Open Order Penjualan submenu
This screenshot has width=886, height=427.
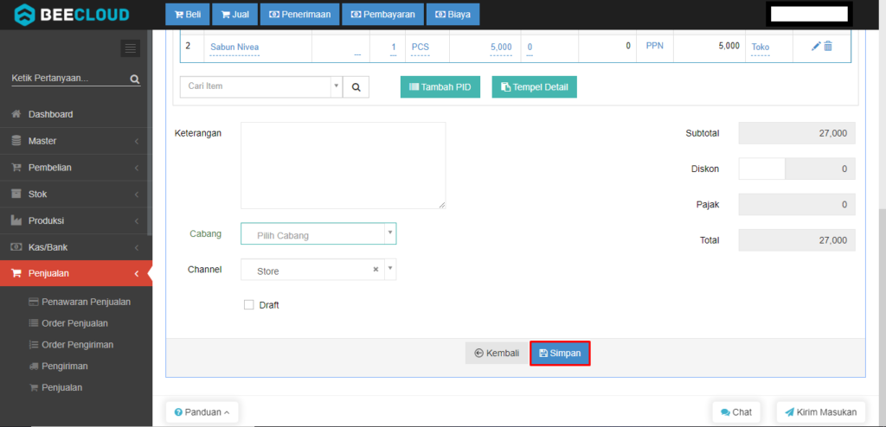[67, 323]
